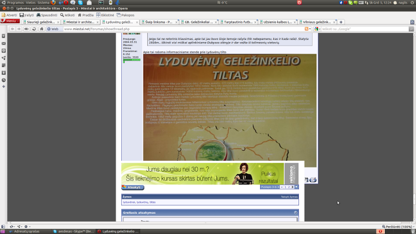
Task: Click Spausdinti print toolbar button
Action: tap(45, 15)
